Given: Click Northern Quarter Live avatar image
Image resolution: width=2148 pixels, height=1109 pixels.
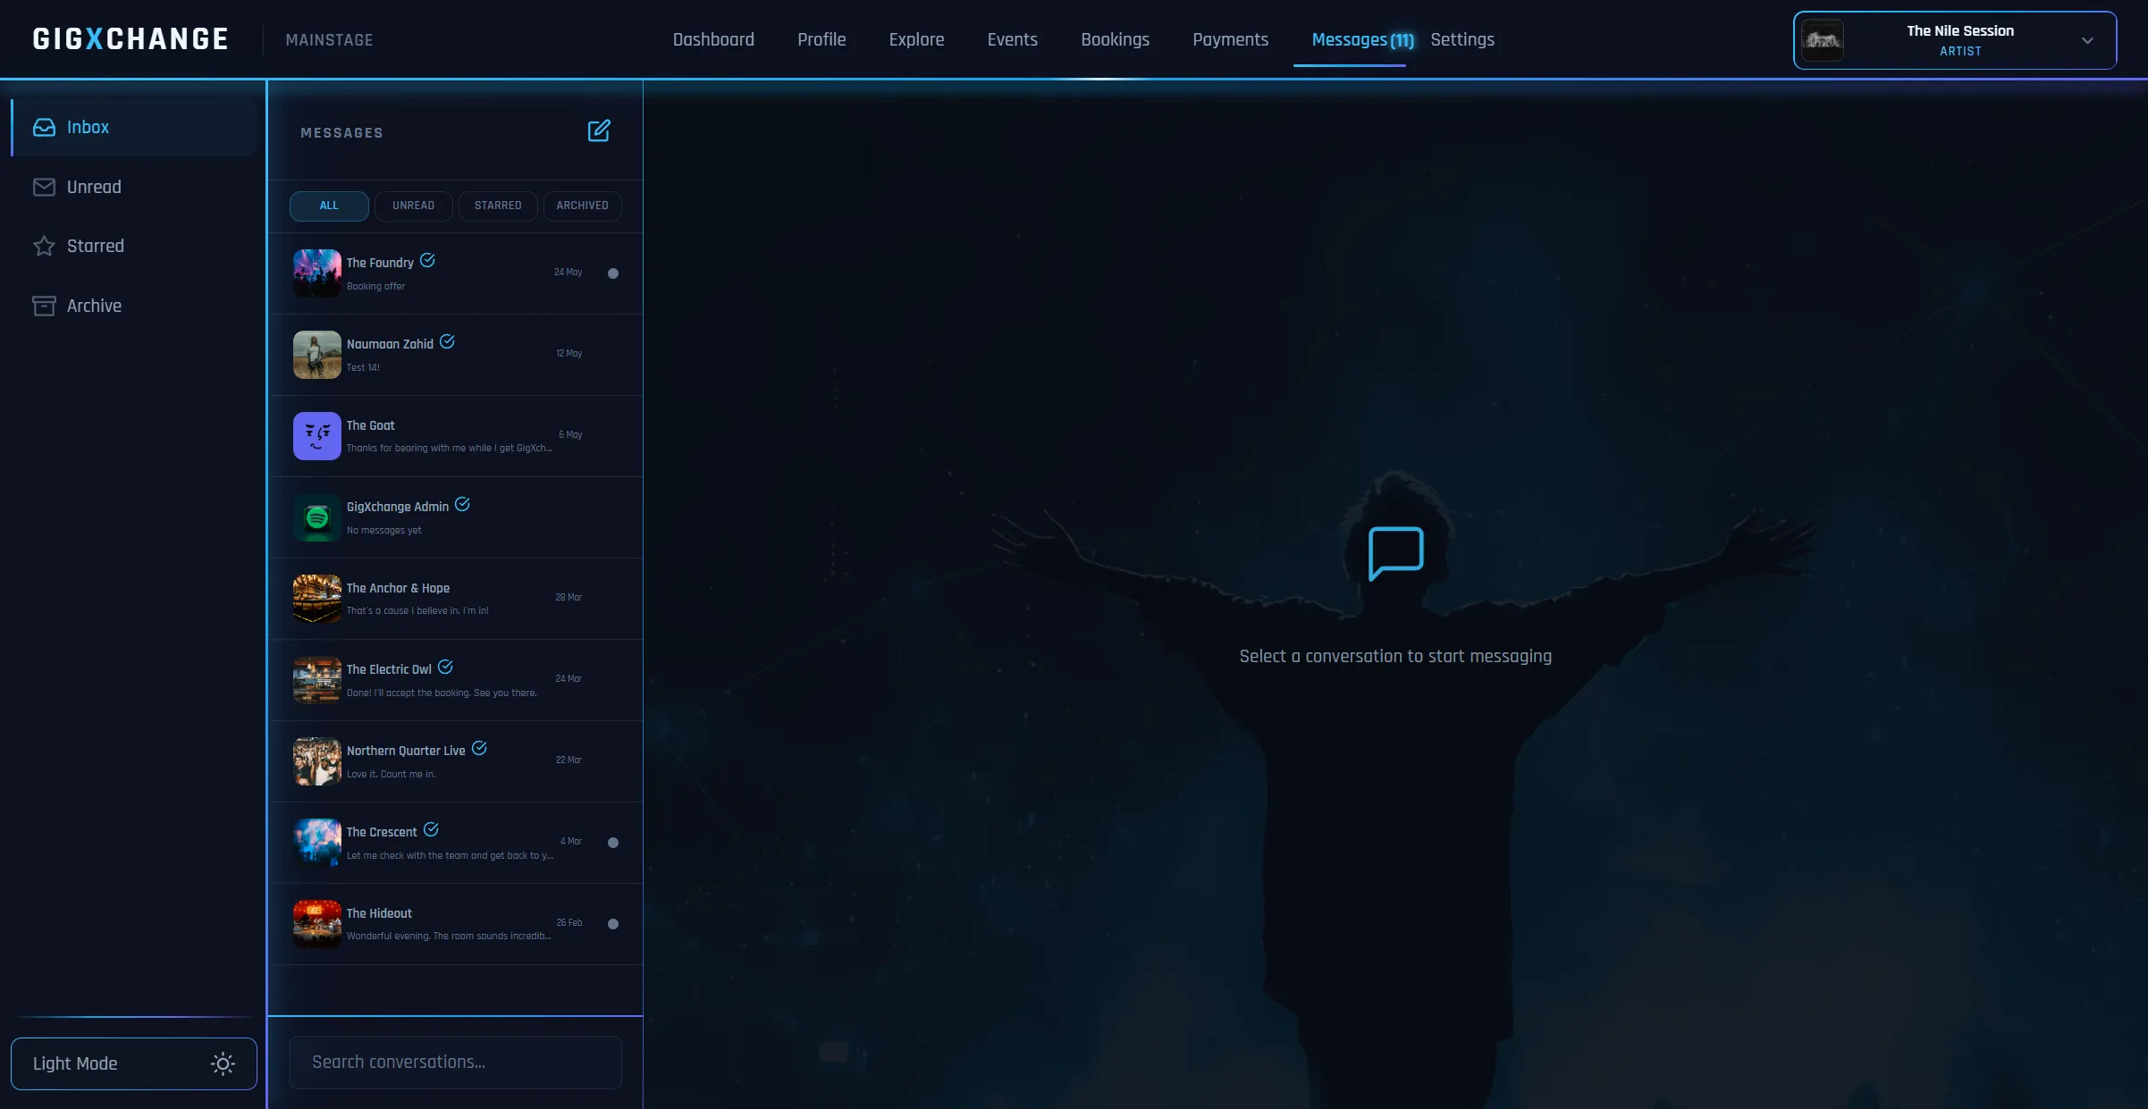Looking at the screenshot, I should tap(317, 761).
